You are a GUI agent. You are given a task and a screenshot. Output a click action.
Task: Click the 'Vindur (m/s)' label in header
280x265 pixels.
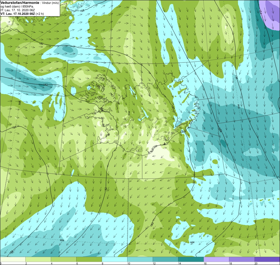(x=50, y=3)
